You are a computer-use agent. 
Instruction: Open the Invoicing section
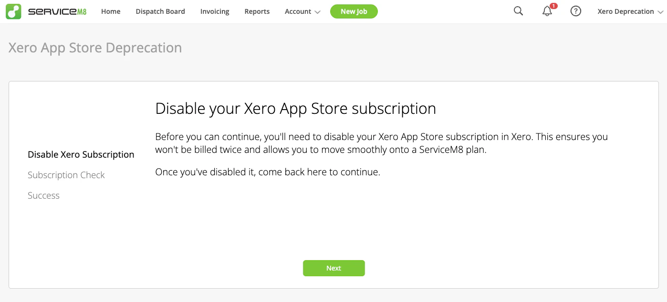214,11
